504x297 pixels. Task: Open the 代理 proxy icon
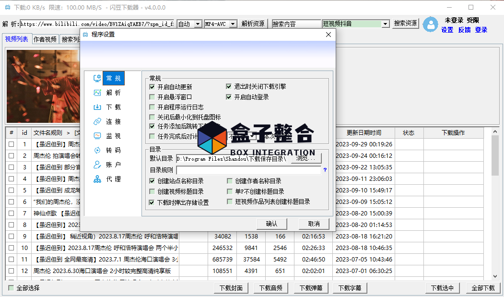(97, 179)
